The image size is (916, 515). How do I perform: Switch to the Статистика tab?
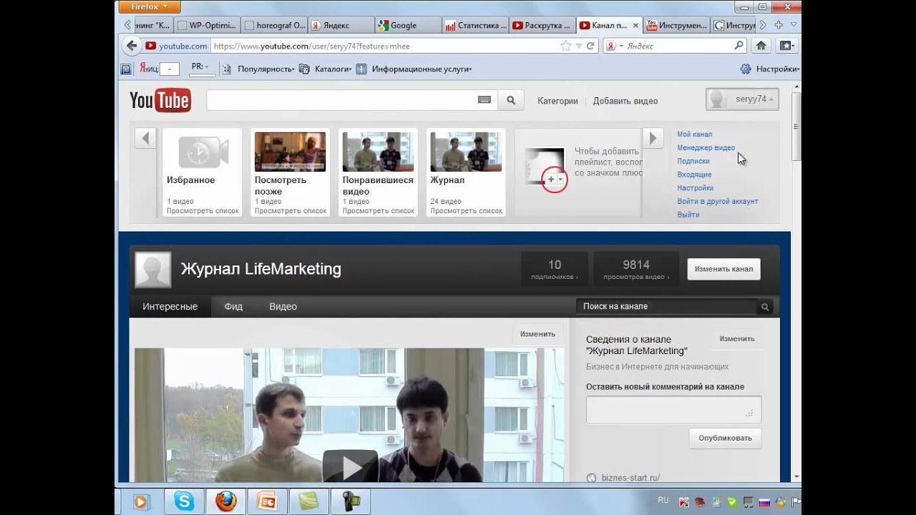point(475,25)
